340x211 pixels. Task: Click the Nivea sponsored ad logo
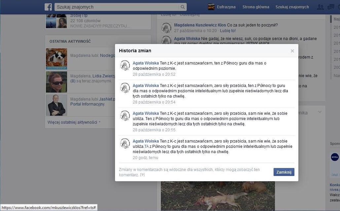(335, 157)
